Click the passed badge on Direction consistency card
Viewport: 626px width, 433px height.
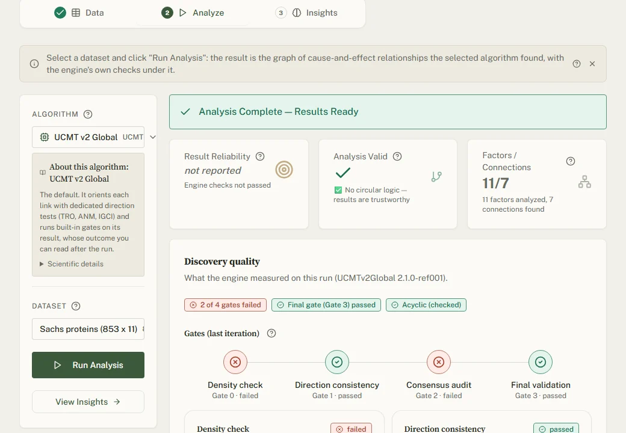point(556,429)
